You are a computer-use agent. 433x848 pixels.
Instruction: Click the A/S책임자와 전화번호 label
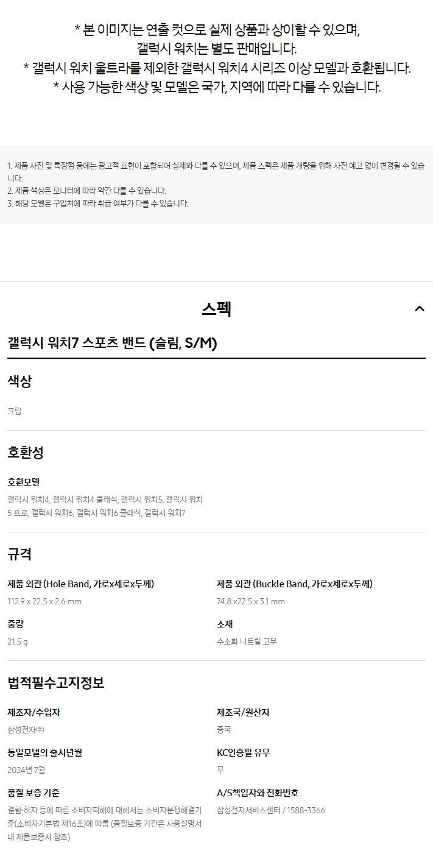(258, 793)
